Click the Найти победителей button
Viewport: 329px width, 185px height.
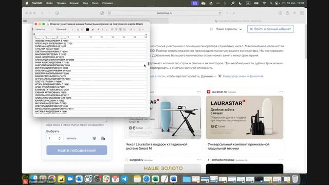(77, 150)
